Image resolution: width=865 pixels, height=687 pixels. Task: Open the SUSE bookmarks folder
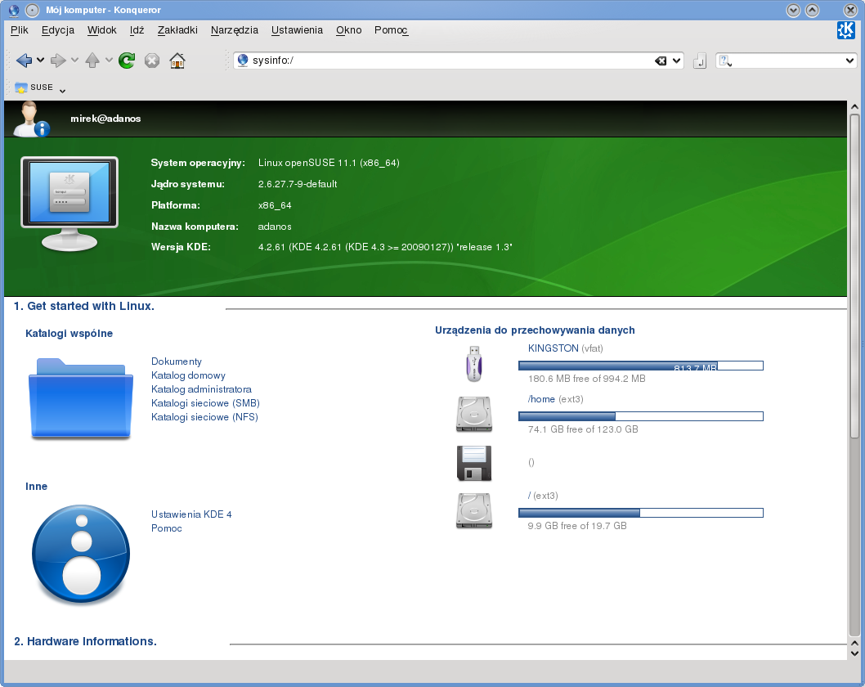coord(34,88)
